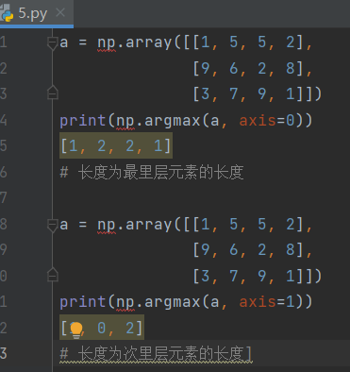
Task: Click second [9, 6, 2, 8] row
Action: click(x=252, y=250)
